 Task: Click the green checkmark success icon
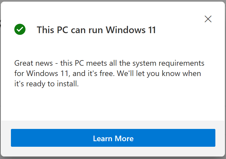20,29
